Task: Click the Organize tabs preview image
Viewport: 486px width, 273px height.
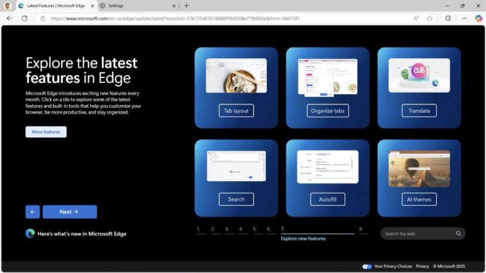Action: tap(328, 78)
